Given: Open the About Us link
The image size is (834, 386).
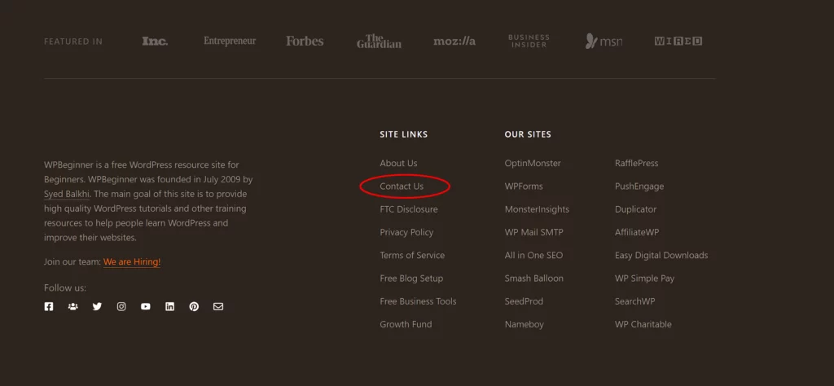Looking at the screenshot, I should pos(398,163).
